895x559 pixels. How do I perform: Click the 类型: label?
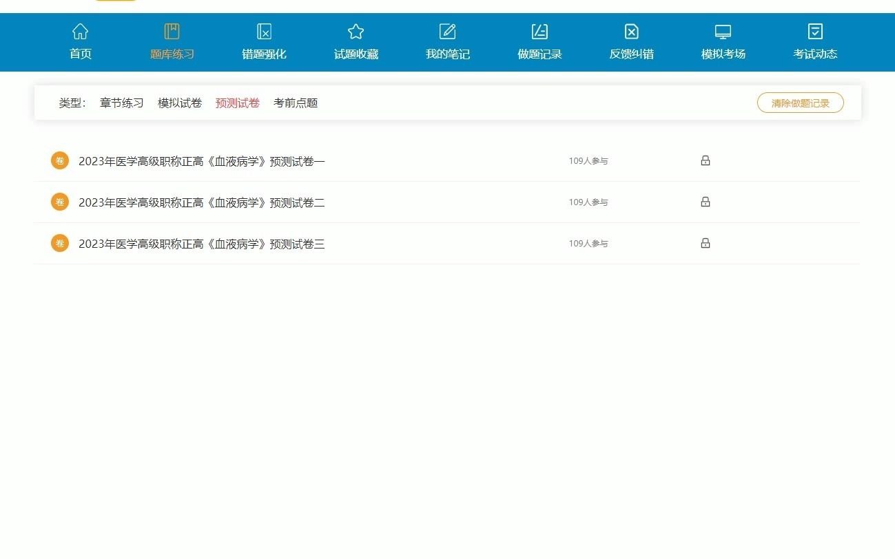coord(72,103)
